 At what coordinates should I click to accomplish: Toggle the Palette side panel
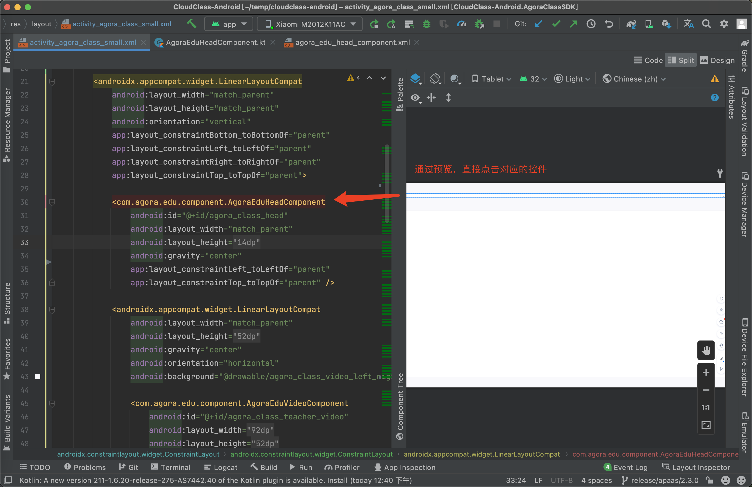coord(400,94)
